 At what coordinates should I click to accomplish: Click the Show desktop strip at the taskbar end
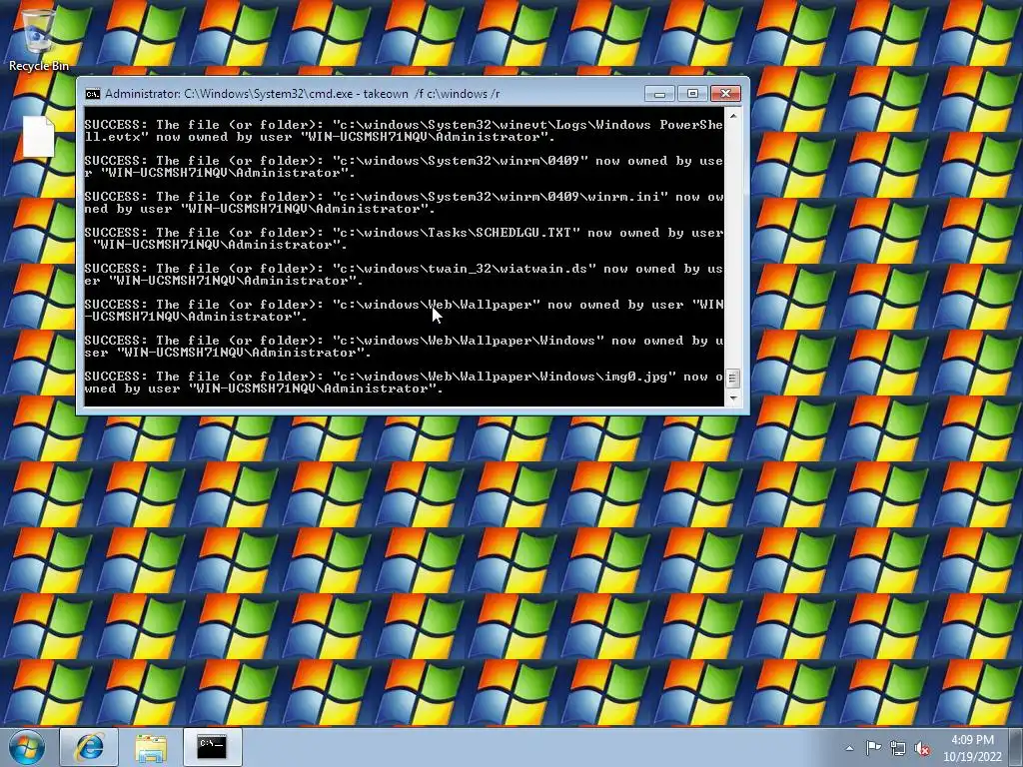click(x=1016, y=747)
